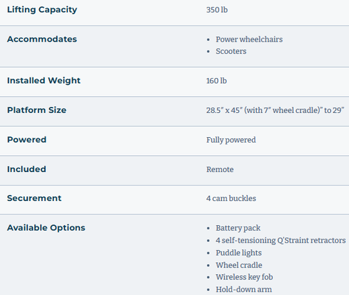
Task: Select the Platform Size heading
Action: (37, 110)
